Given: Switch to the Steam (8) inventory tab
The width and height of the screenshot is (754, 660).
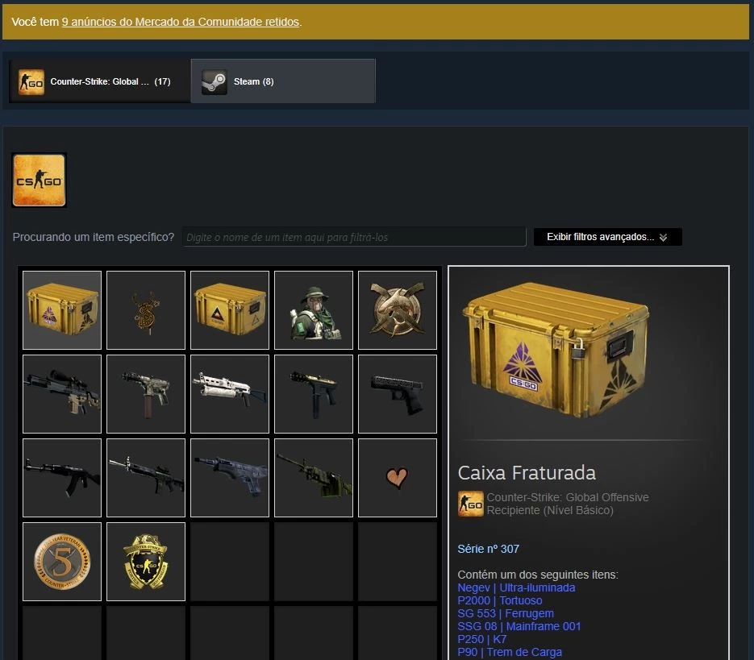Looking at the screenshot, I should (x=283, y=81).
